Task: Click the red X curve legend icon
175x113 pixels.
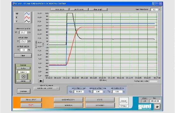Action: click(27, 17)
